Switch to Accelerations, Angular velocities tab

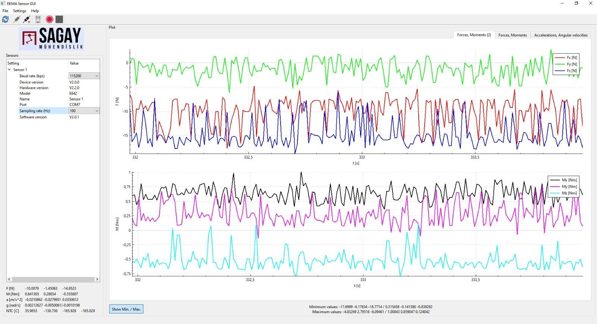[x=560, y=35]
